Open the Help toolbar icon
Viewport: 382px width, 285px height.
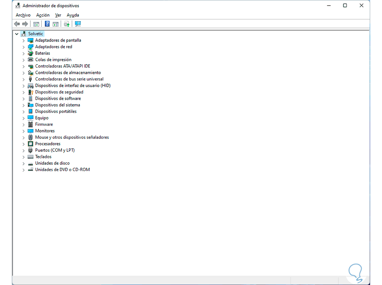(47, 24)
